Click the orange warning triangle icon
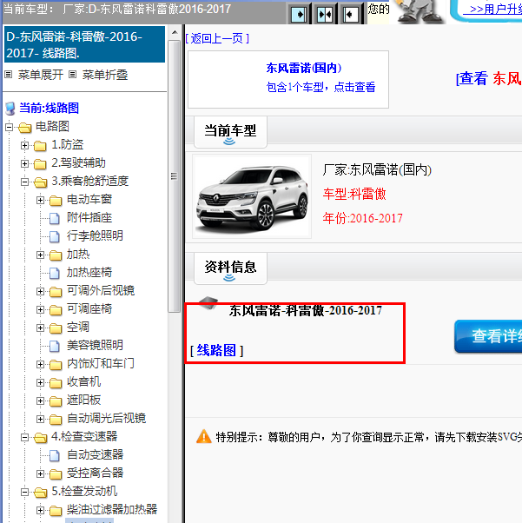The width and height of the screenshot is (522, 523). pos(204,437)
